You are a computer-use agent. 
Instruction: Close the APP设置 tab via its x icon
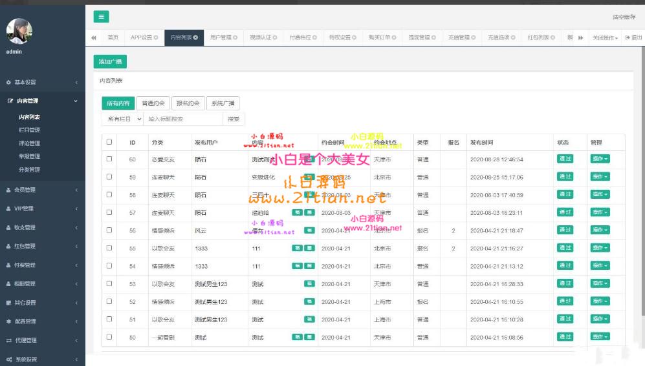tap(156, 37)
